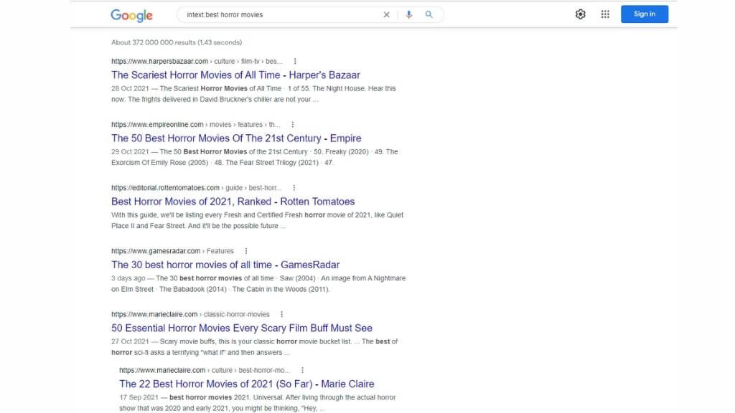Open three-dot menu for Empire result
735x413 pixels.
[x=293, y=125]
